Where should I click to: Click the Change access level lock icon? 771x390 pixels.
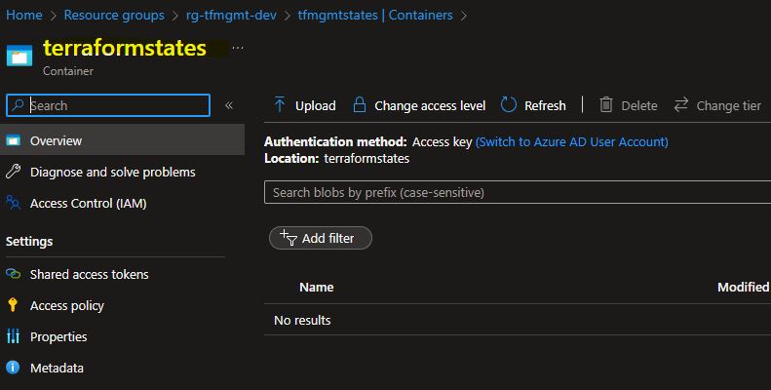click(360, 104)
